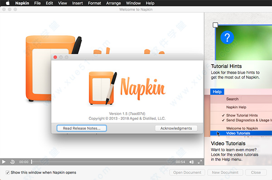The width and height of the screenshot is (272, 180).
Task: Toggle Show this window when Napkin opens
Action: click(7, 173)
